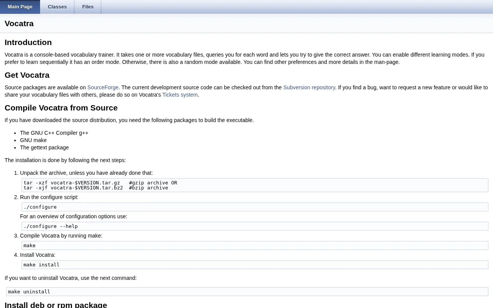The width and height of the screenshot is (493, 308).
Task: Click the 'Unpack the archive' step text
Action: [86, 173]
